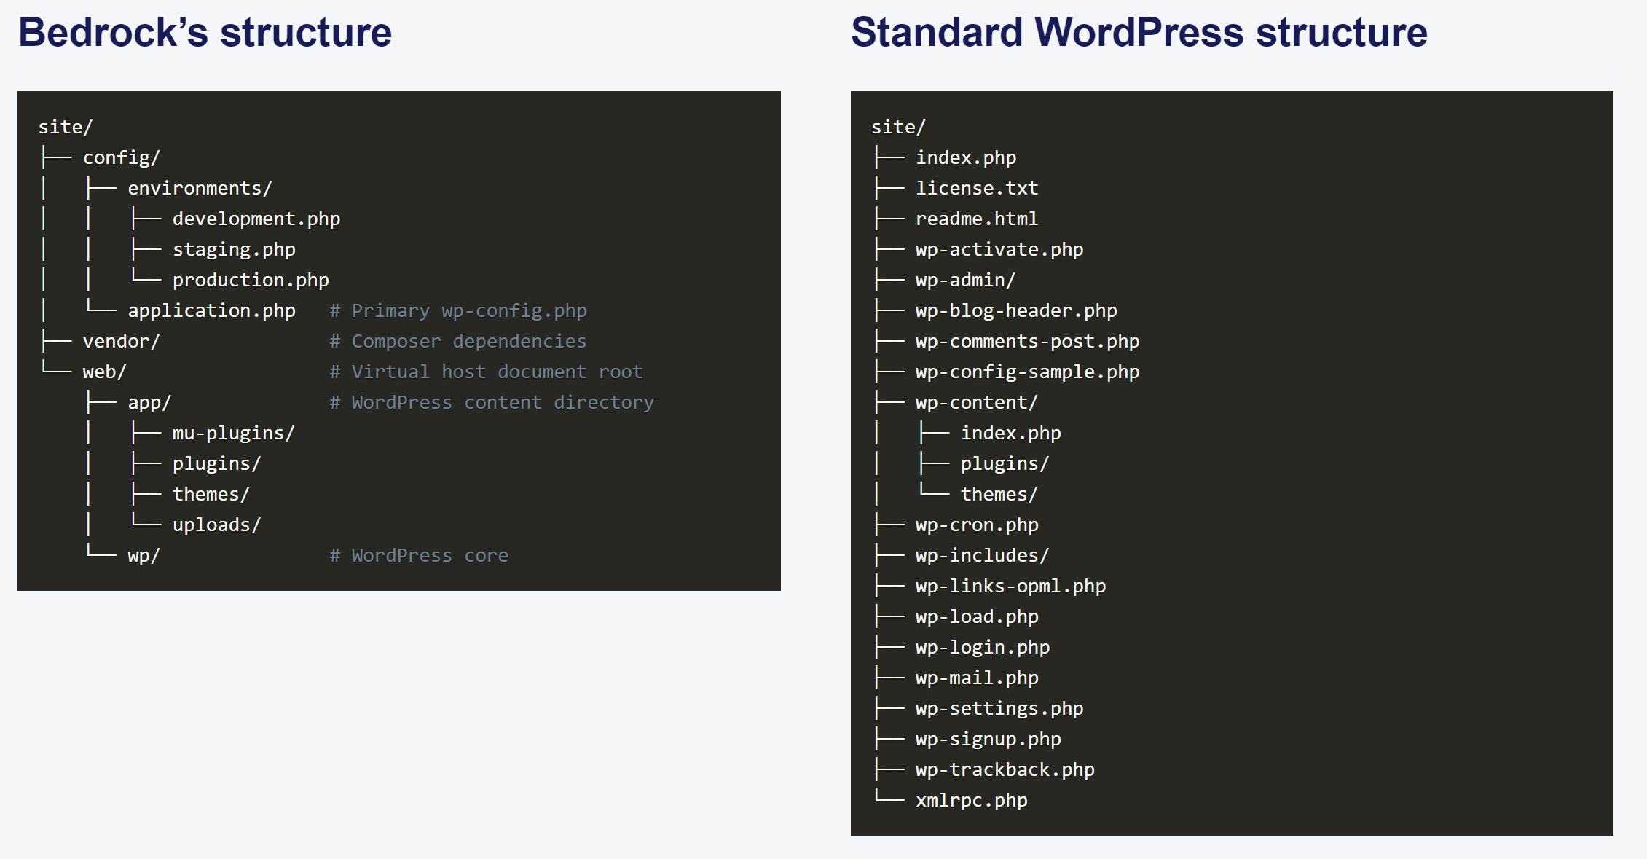Click "site/" root in the WordPress tree
The width and height of the screenshot is (1647, 859).
tap(898, 127)
